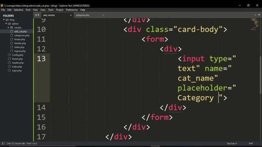Click the Sublime Text title bar icon
This screenshot has width=262, height=147.
tap(2, 5)
